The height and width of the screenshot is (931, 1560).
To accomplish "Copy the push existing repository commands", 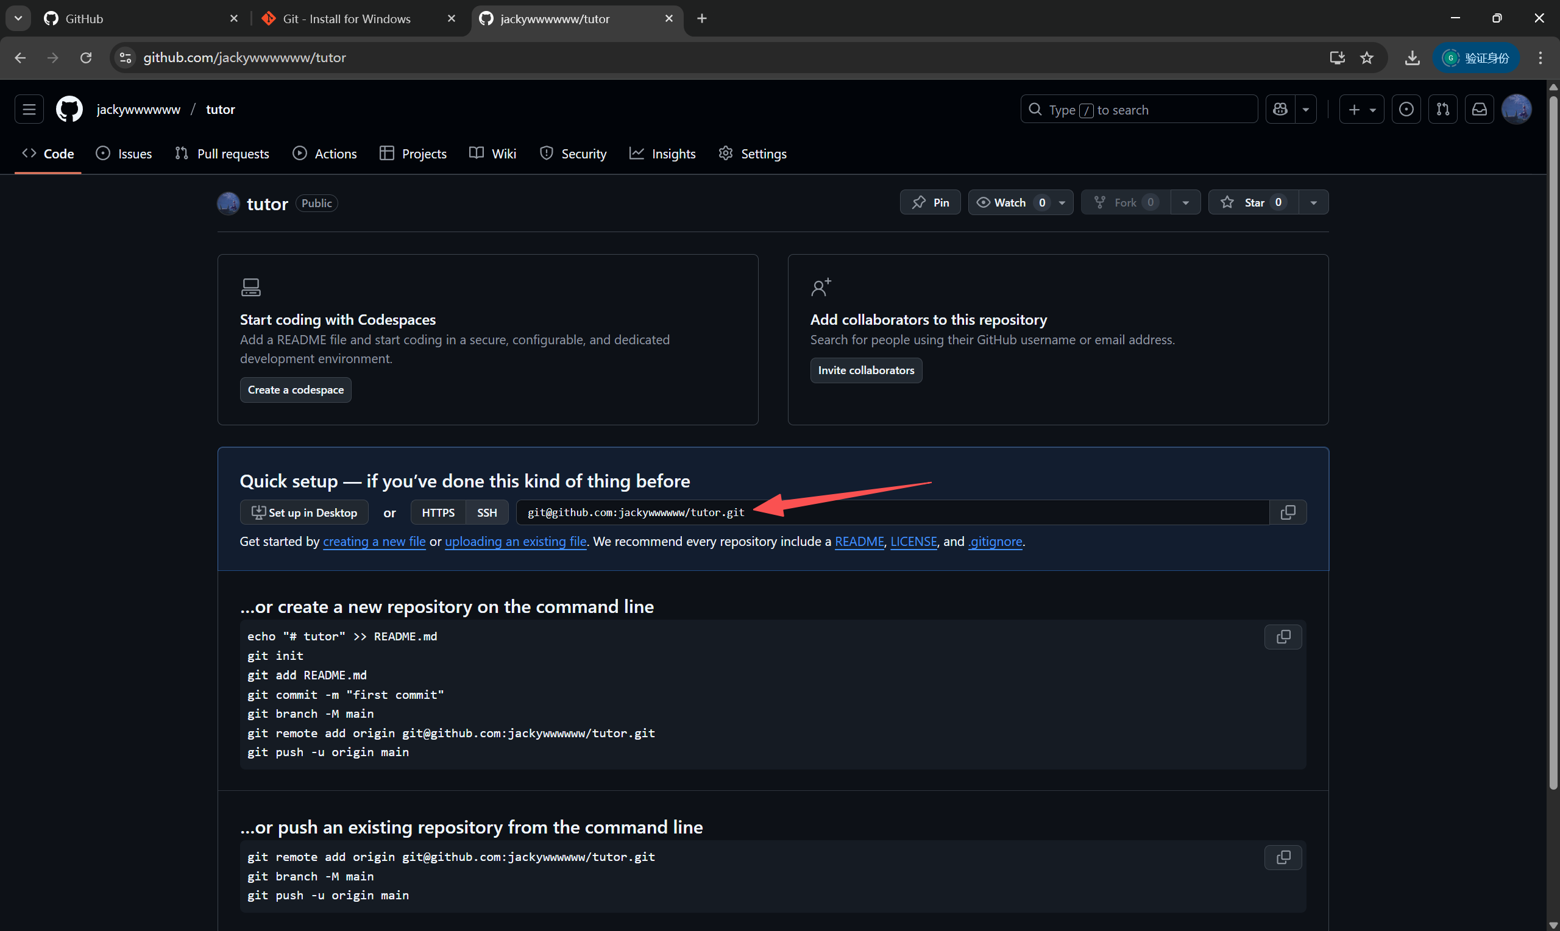I will (x=1283, y=857).
